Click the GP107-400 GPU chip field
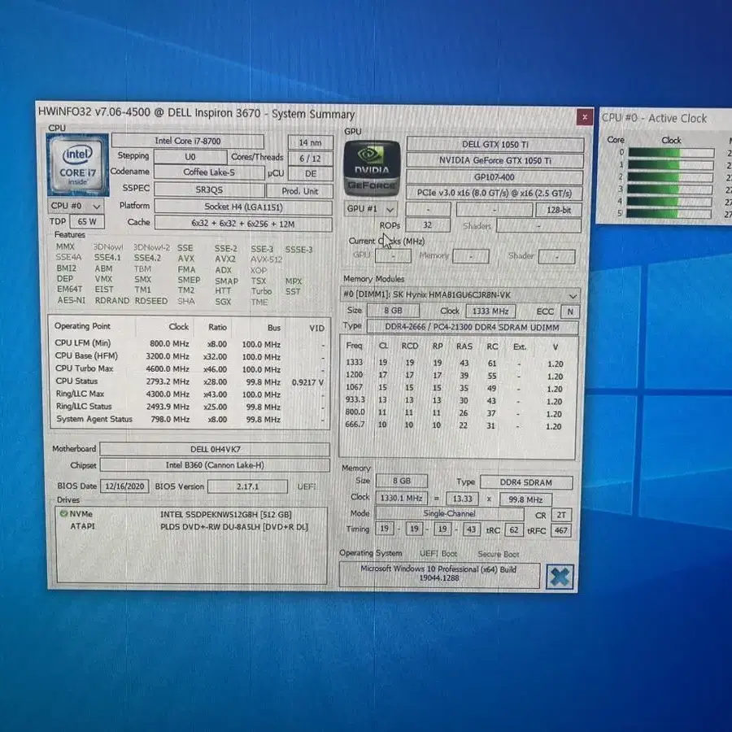732x732 pixels. 495,177
